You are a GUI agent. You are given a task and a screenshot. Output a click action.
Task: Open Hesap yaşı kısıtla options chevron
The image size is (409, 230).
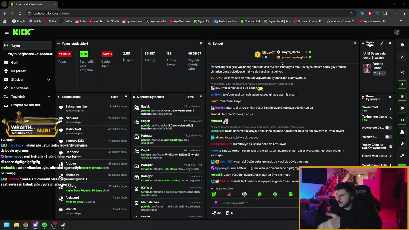[x=390, y=156]
